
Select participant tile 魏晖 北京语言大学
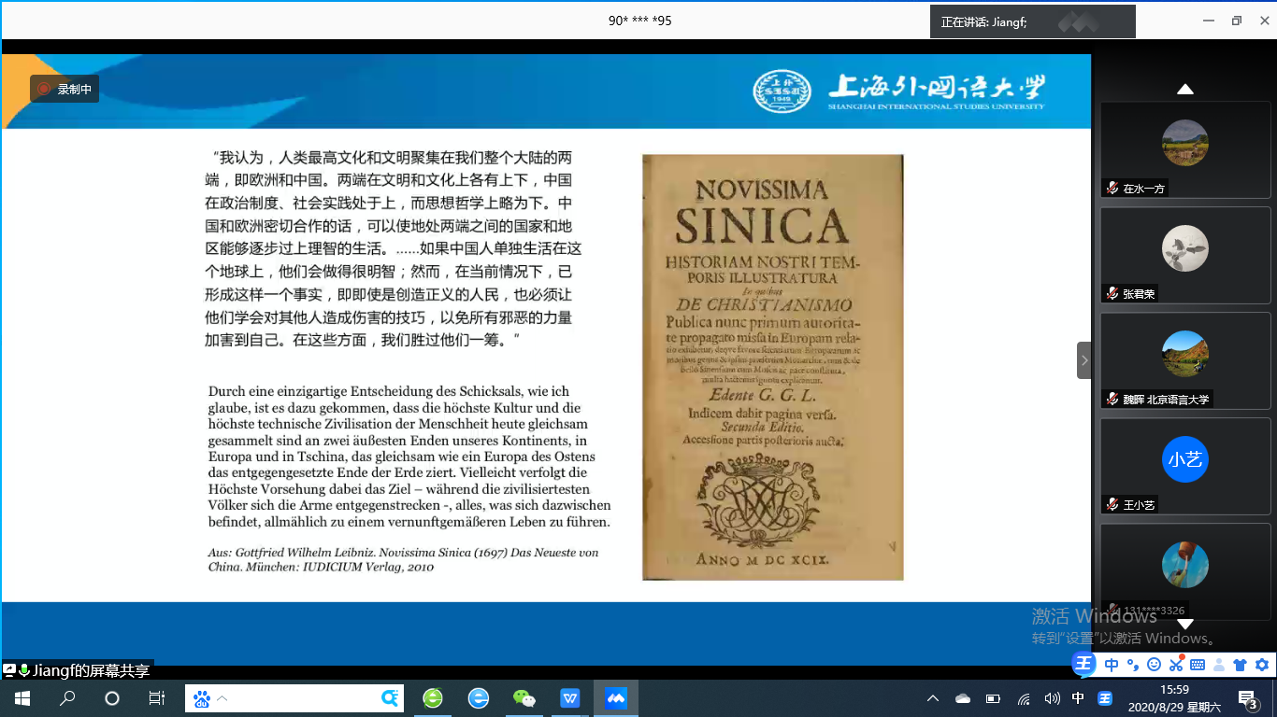(x=1185, y=359)
